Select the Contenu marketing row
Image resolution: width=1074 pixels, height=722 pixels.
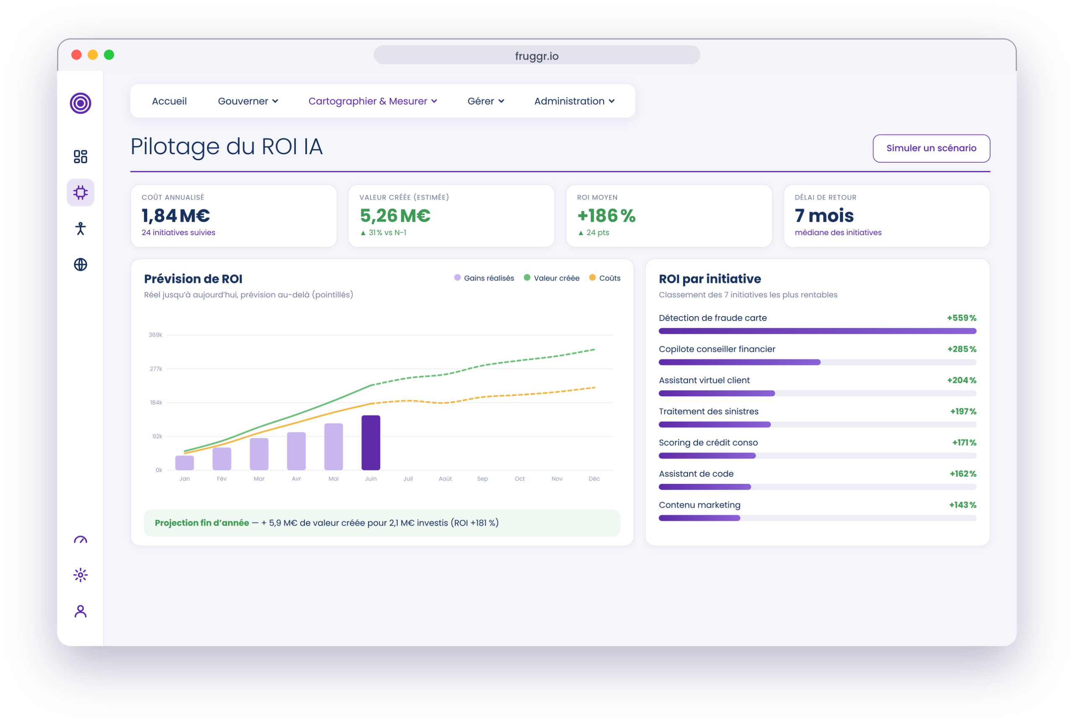[x=817, y=512]
